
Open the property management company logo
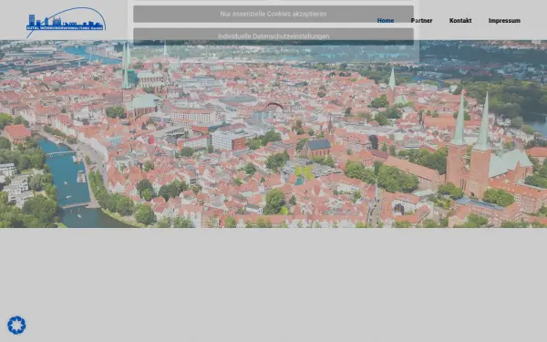66,23
